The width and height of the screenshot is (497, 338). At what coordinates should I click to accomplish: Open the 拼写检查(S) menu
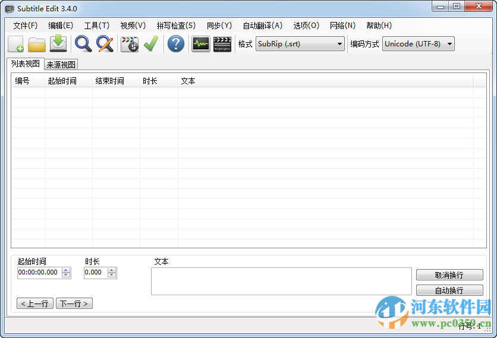point(176,26)
